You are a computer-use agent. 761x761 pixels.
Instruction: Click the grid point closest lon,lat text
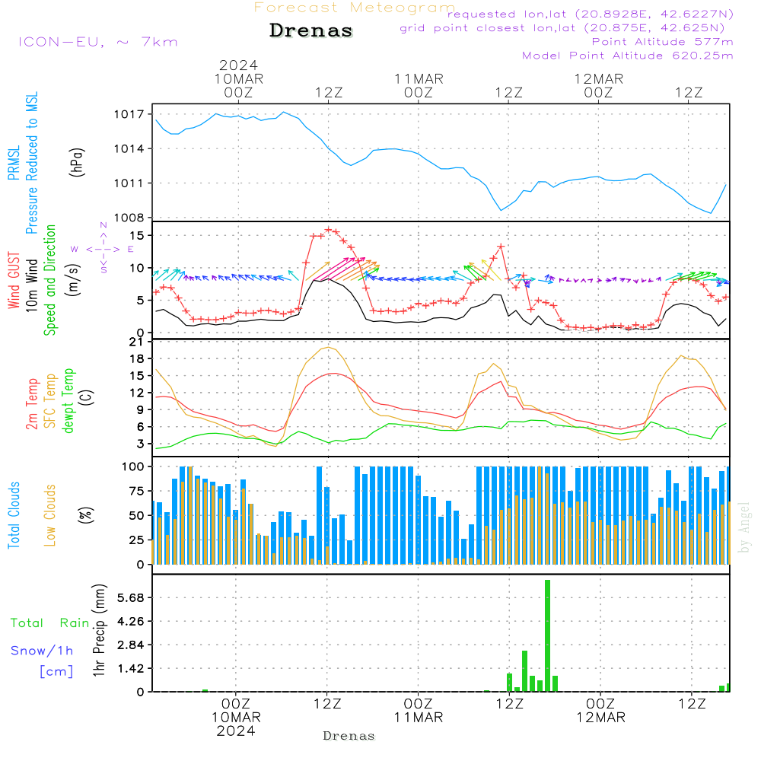(567, 28)
